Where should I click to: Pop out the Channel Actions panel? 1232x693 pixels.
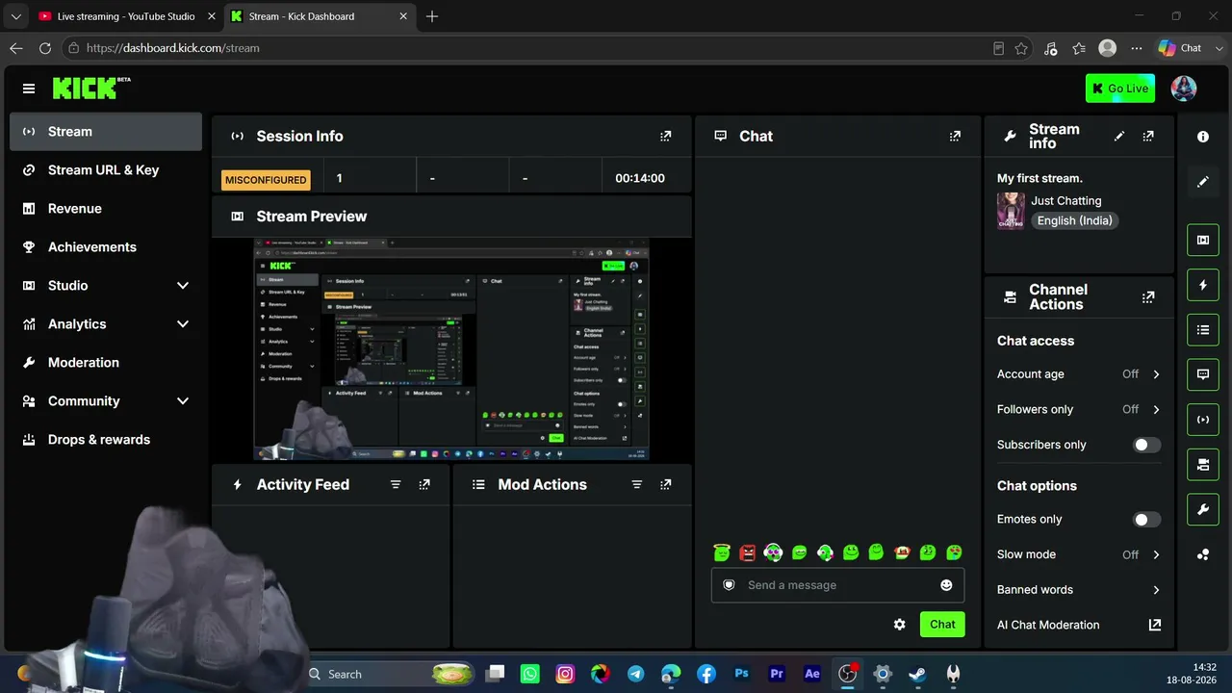tap(1148, 297)
